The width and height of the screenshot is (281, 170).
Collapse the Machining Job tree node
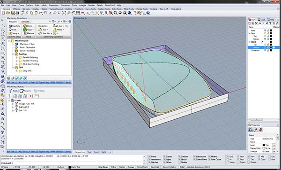click(9, 41)
